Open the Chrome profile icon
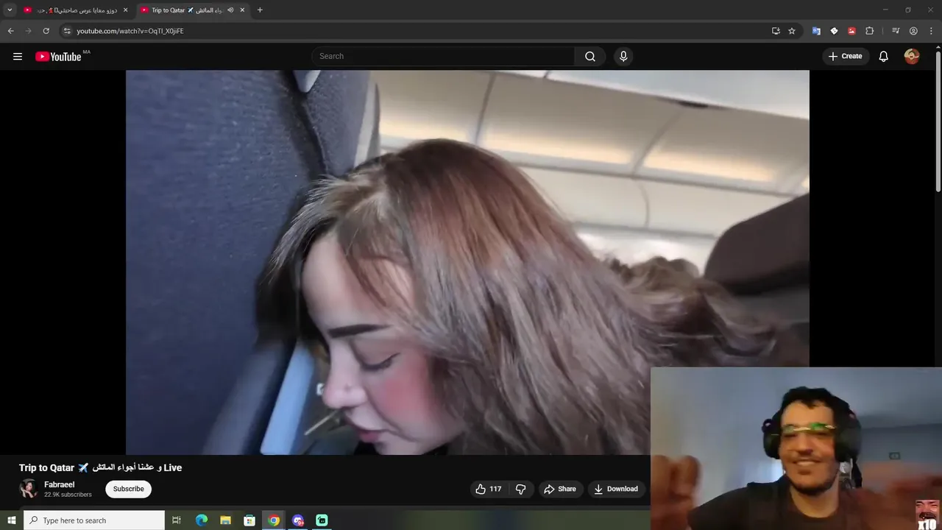 click(x=913, y=31)
